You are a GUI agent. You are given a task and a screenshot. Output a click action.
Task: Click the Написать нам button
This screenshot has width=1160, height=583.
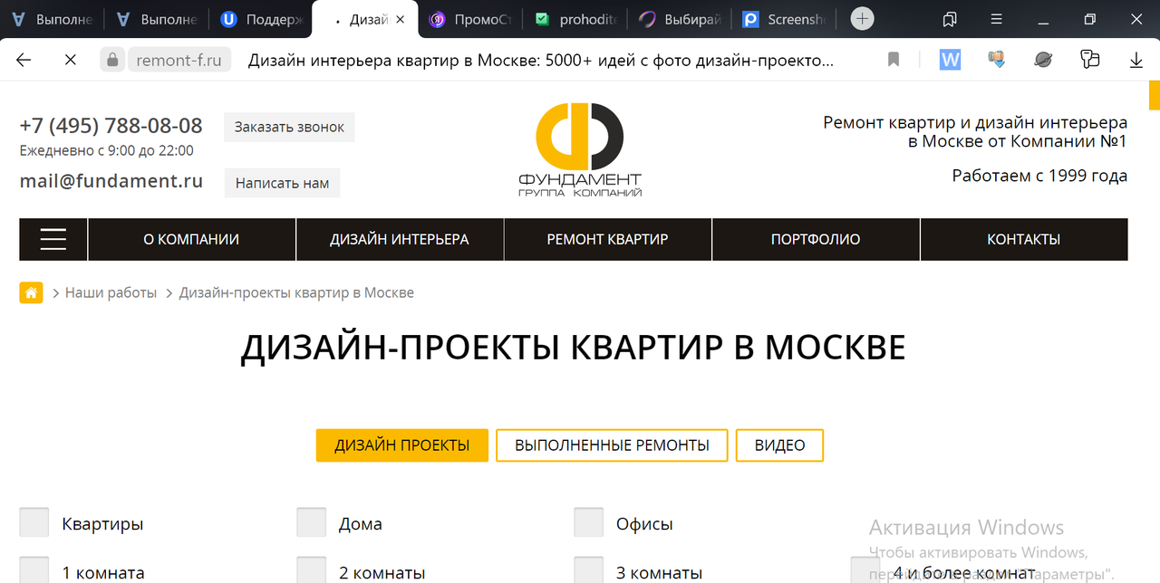(x=282, y=183)
